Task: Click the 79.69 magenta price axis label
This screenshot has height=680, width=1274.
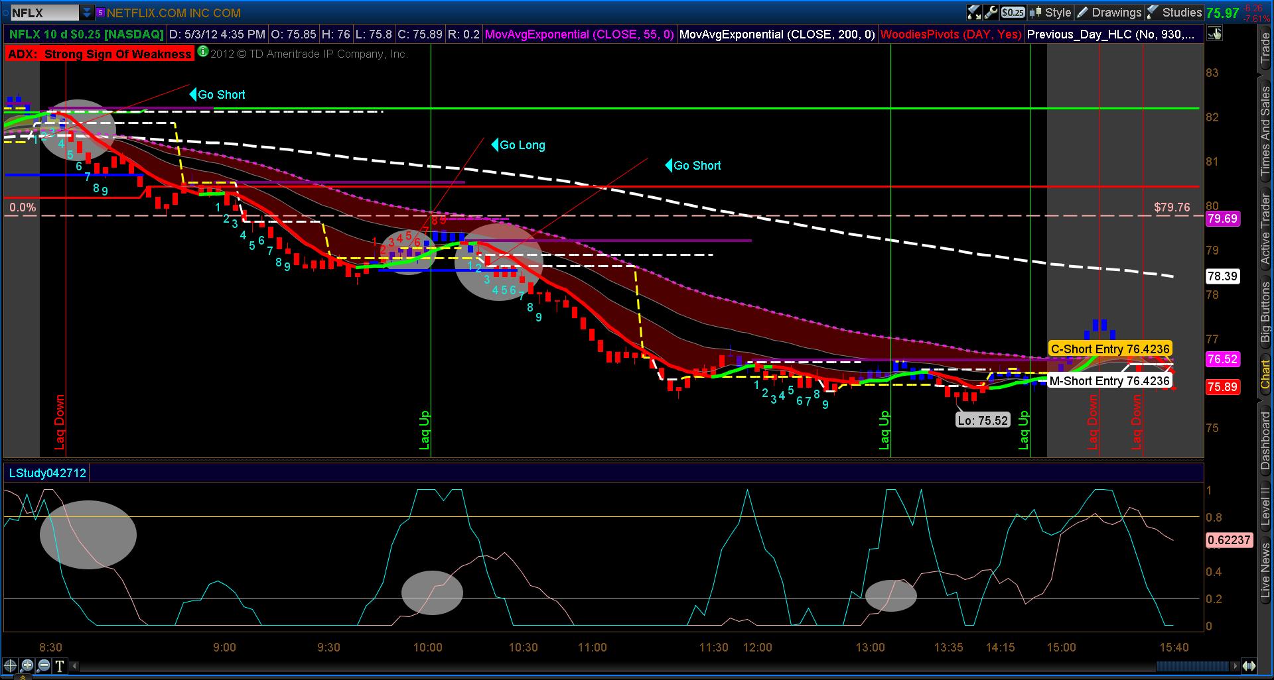Action: [x=1222, y=219]
